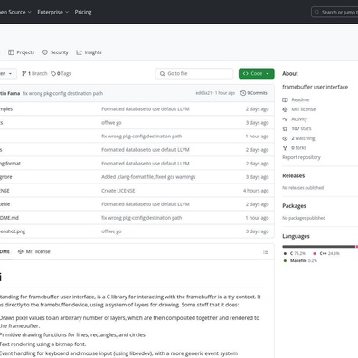View the 1 Branch link
Screen dimensions: 358x358
[34, 73]
